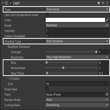The height and width of the screenshot is (110, 110).
Task: Click the Near Plane value field
Action: pyautogui.click(x=104, y=73)
